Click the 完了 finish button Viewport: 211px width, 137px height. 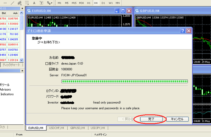[x=151, y=119]
